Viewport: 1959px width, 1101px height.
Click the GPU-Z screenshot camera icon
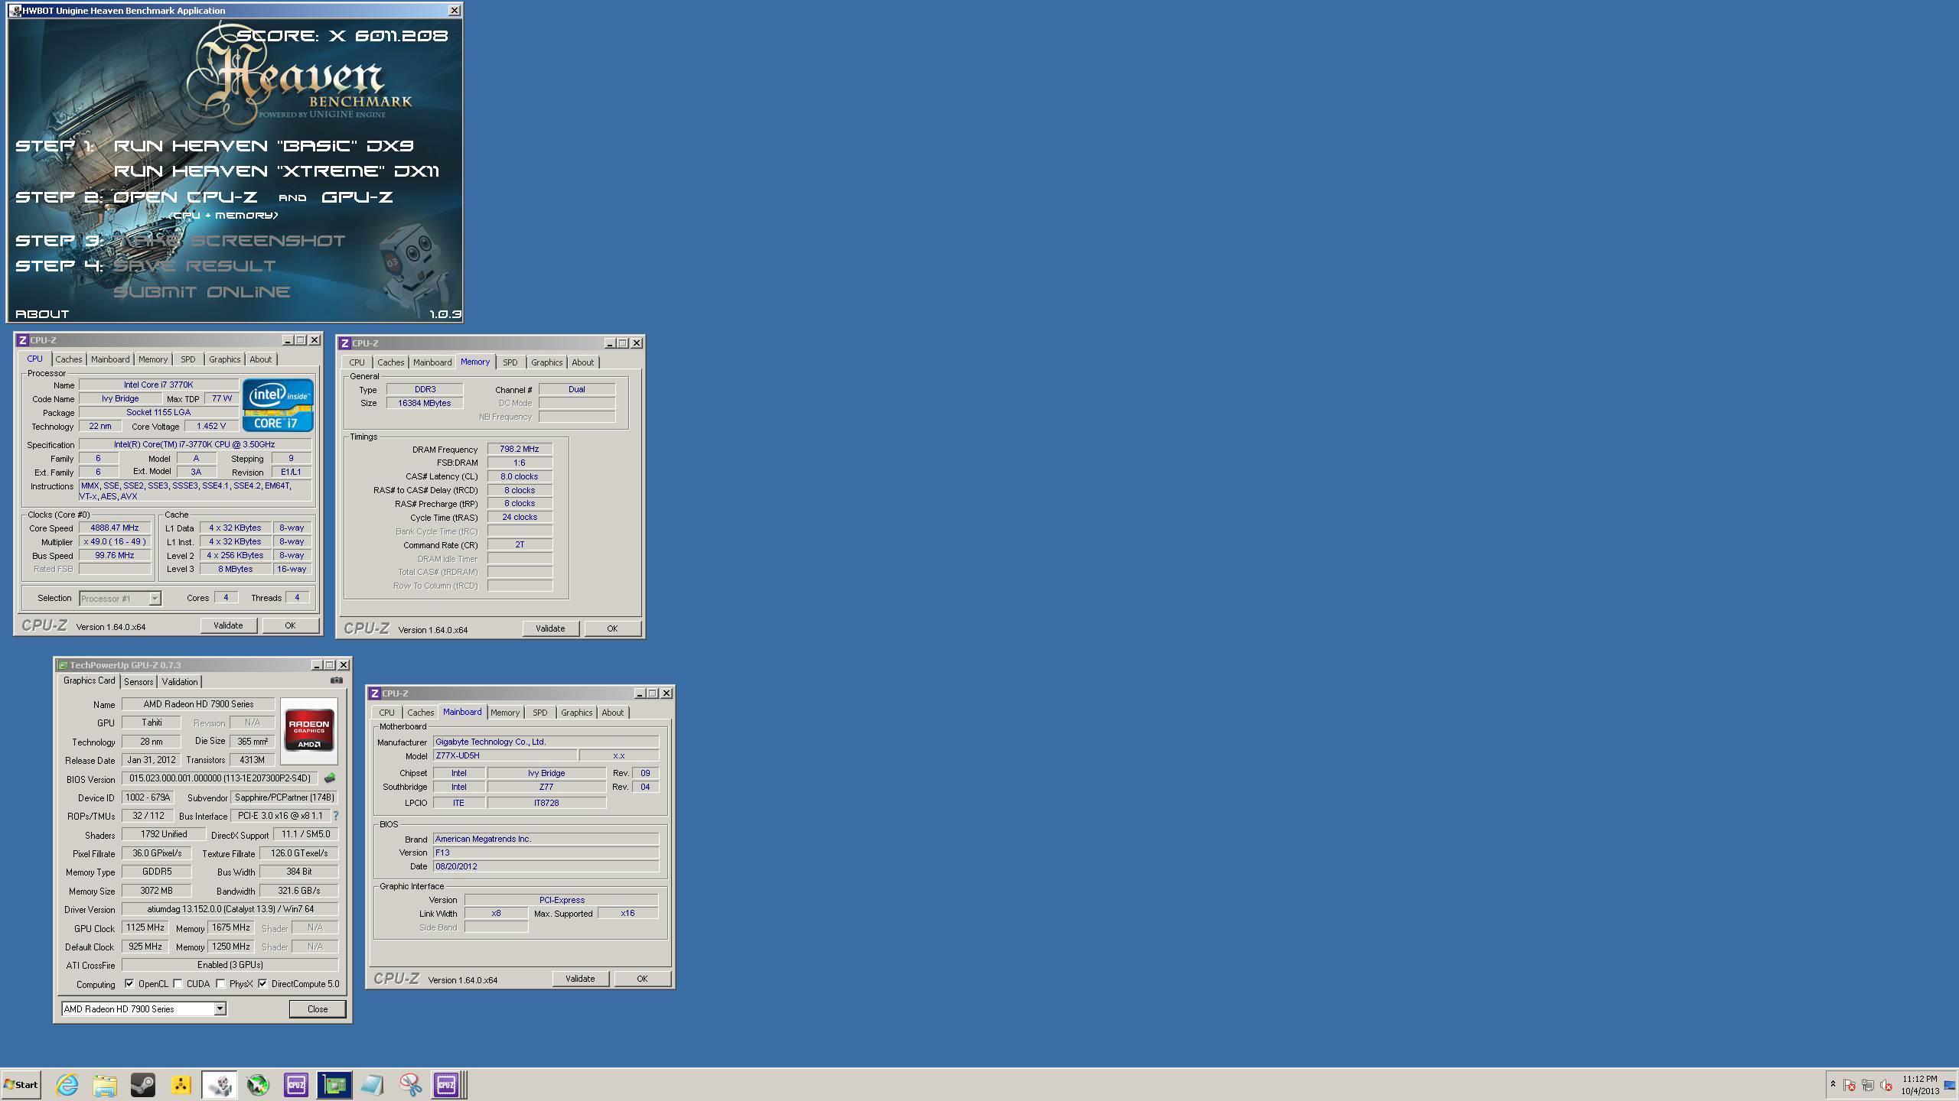tap(337, 680)
